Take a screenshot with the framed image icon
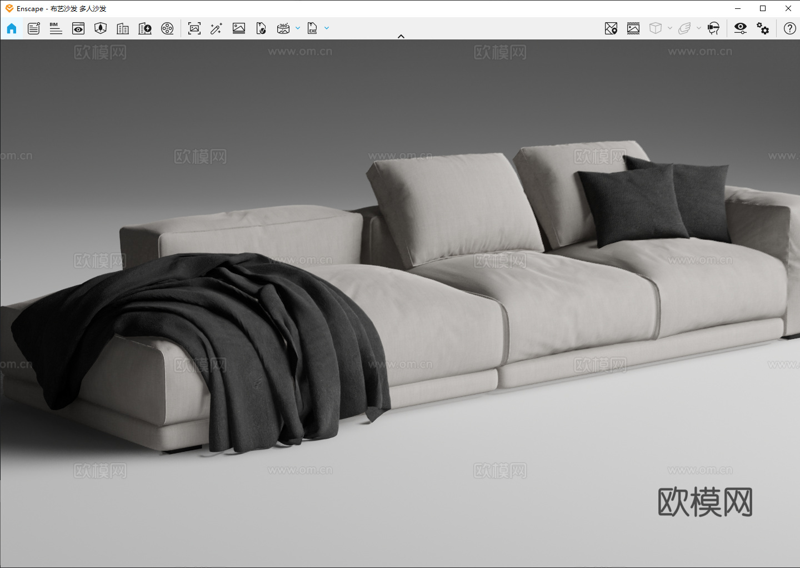 [x=194, y=28]
